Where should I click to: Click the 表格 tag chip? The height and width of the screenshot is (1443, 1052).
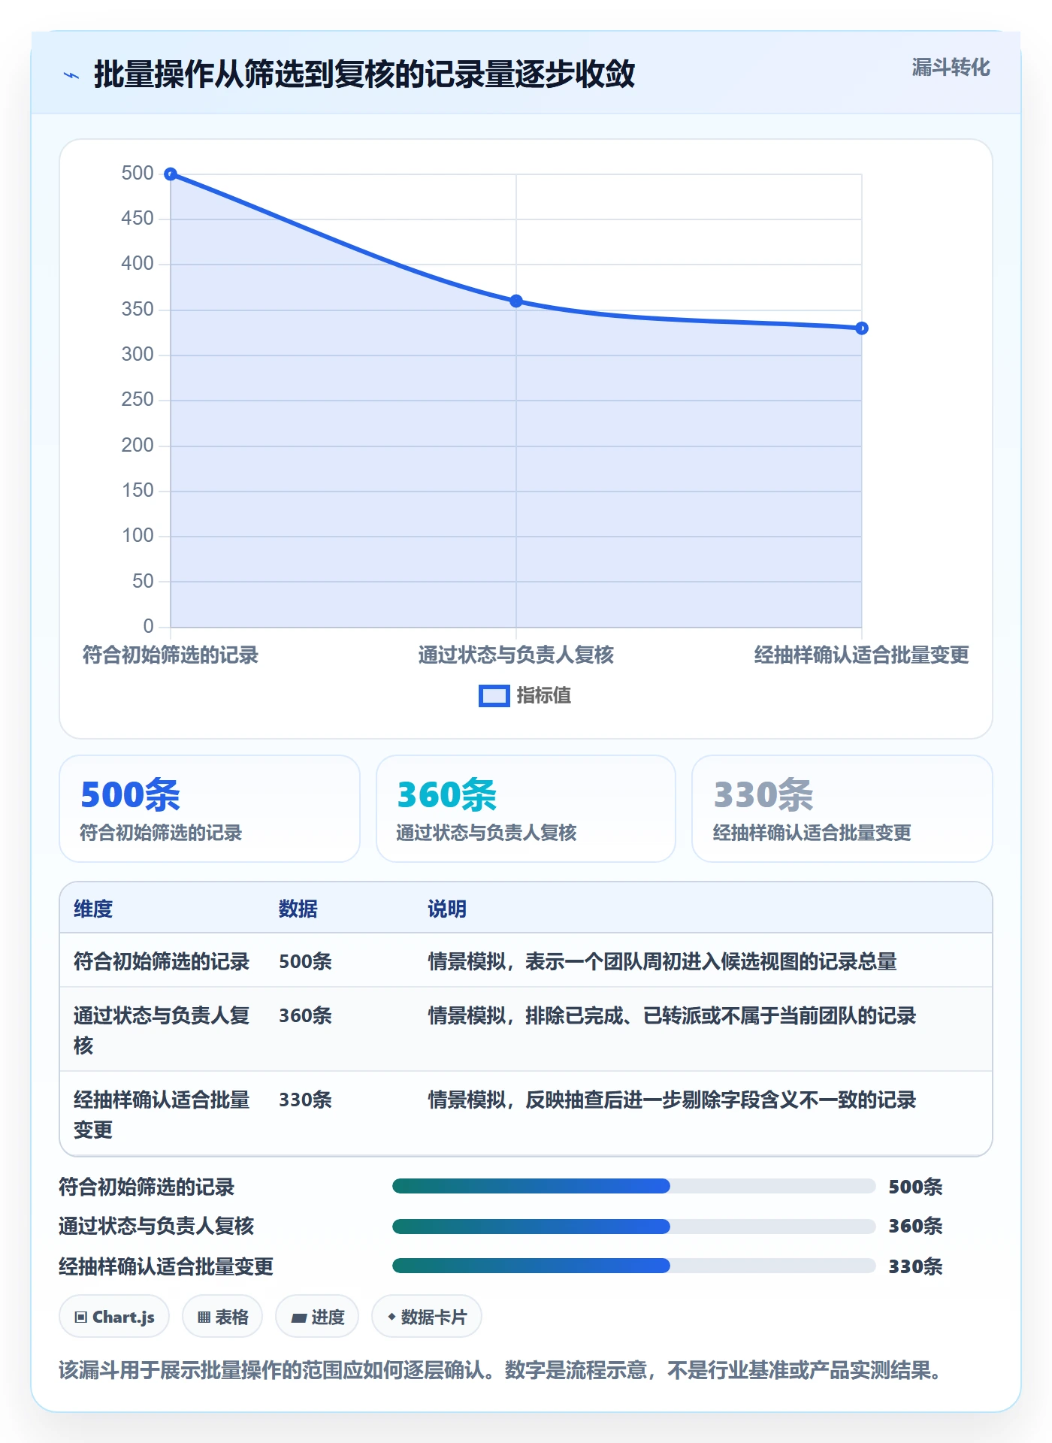[x=222, y=1317]
